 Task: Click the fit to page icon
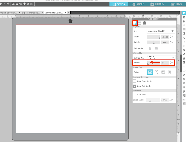pos(32,4)
